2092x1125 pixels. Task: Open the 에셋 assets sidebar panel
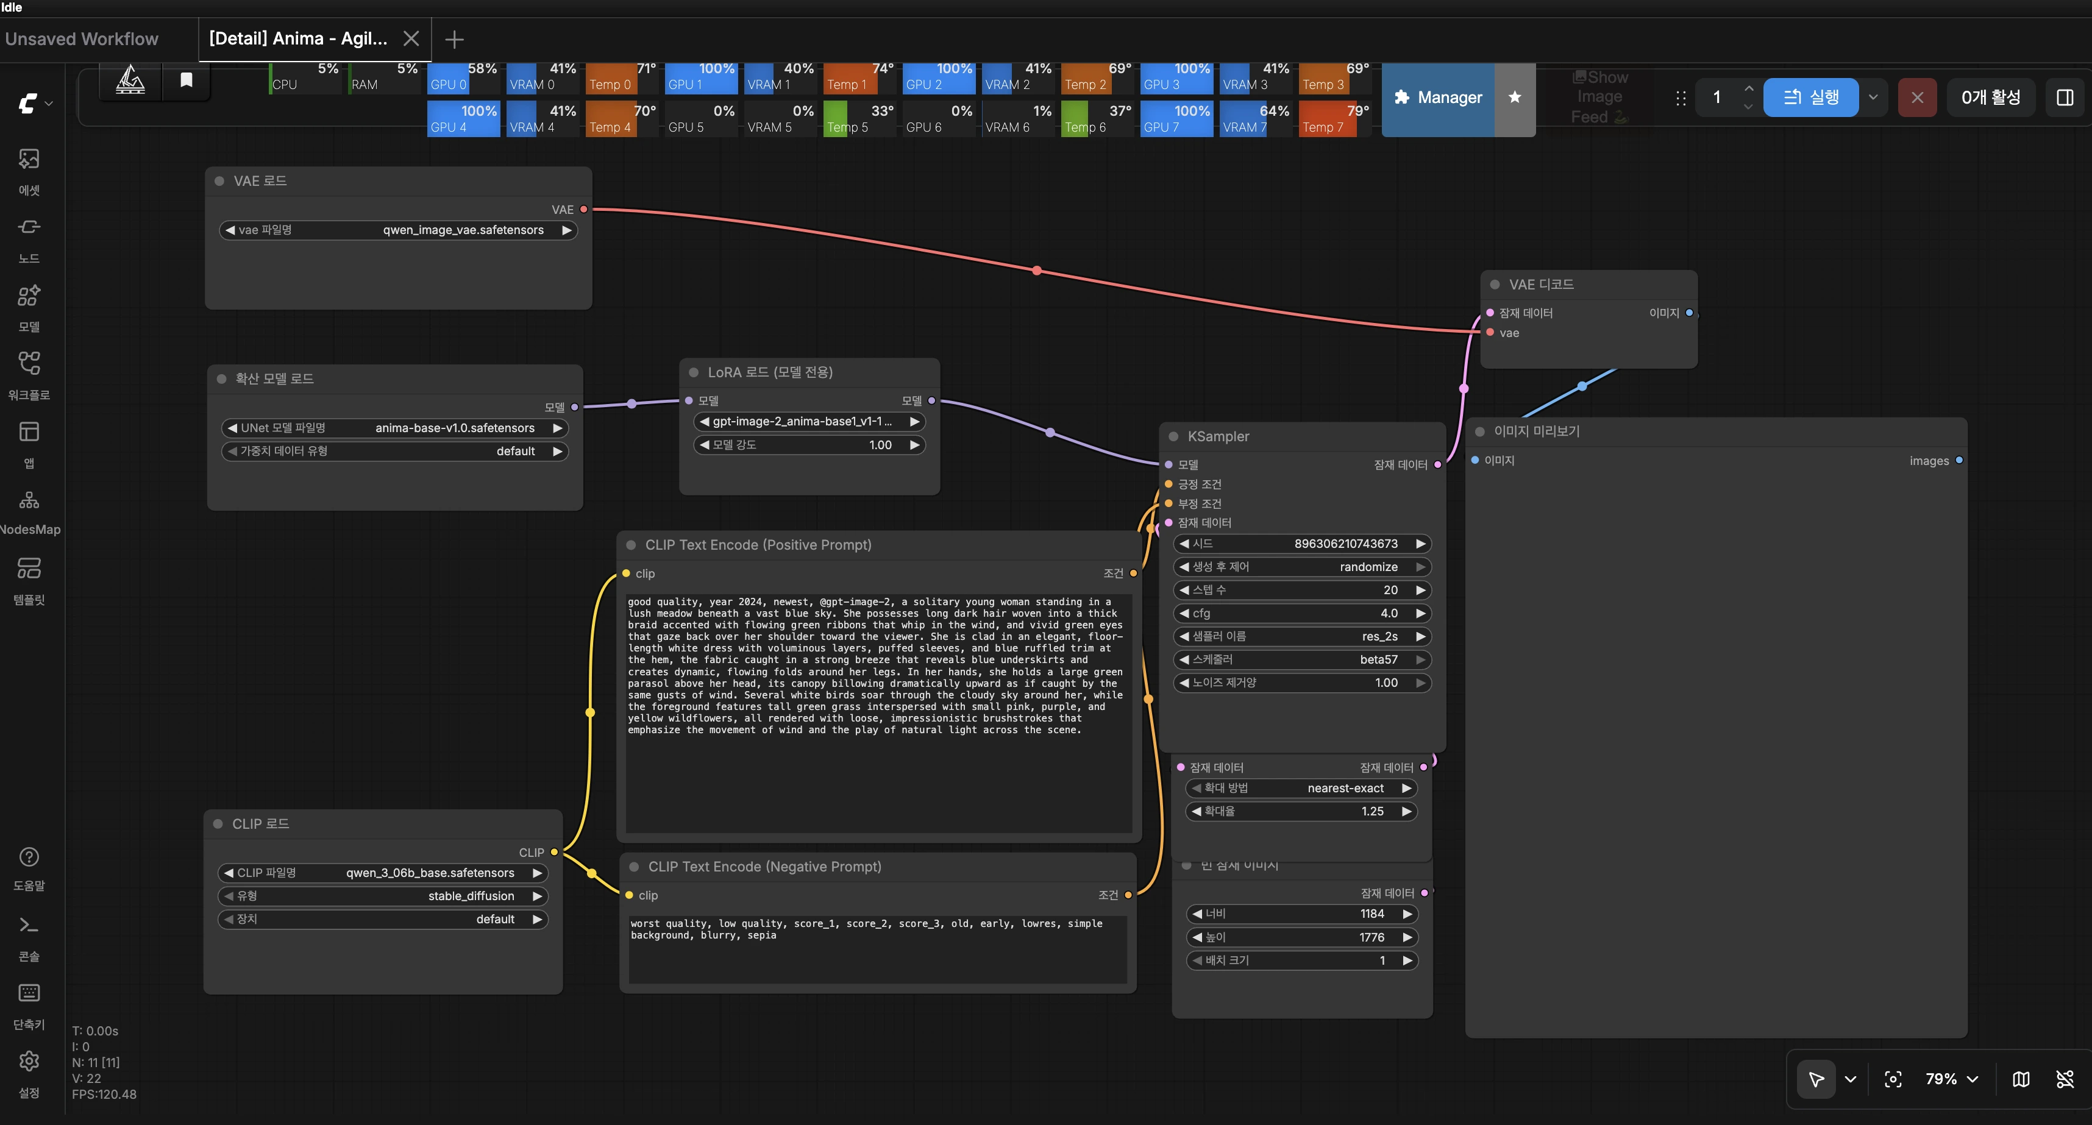[x=29, y=171]
